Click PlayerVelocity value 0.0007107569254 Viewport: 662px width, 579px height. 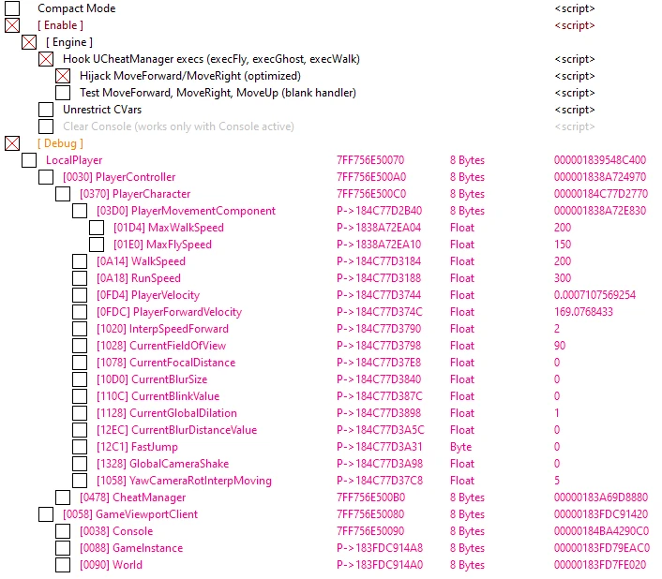point(594,295)
